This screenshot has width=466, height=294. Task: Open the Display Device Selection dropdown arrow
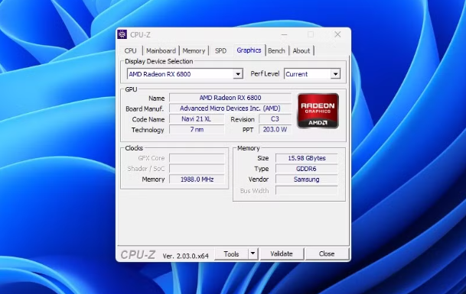tap(238, 74)
